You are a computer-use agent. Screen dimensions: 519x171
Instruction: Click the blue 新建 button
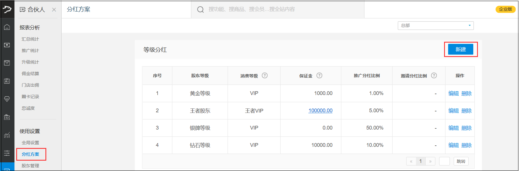click(x=461, y=49)
